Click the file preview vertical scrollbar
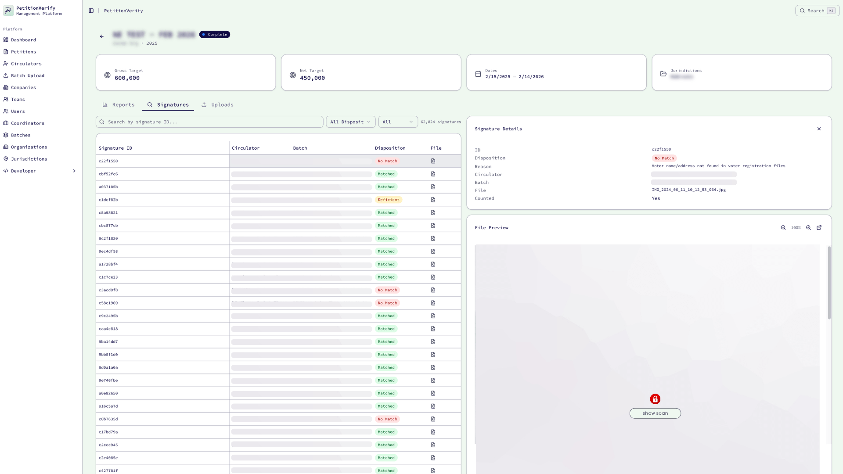Image resolution: width=843 pixels, height=474 pixels. point(829,283)
